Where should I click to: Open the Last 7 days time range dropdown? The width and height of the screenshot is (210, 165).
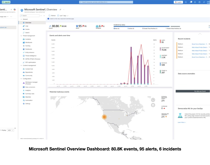tap(63, 16)
